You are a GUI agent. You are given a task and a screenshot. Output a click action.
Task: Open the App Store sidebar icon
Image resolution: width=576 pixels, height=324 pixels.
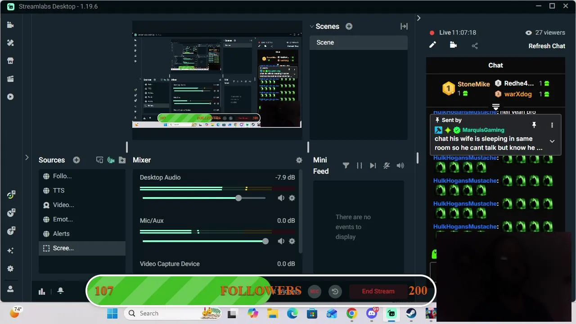tap(10, 61)
